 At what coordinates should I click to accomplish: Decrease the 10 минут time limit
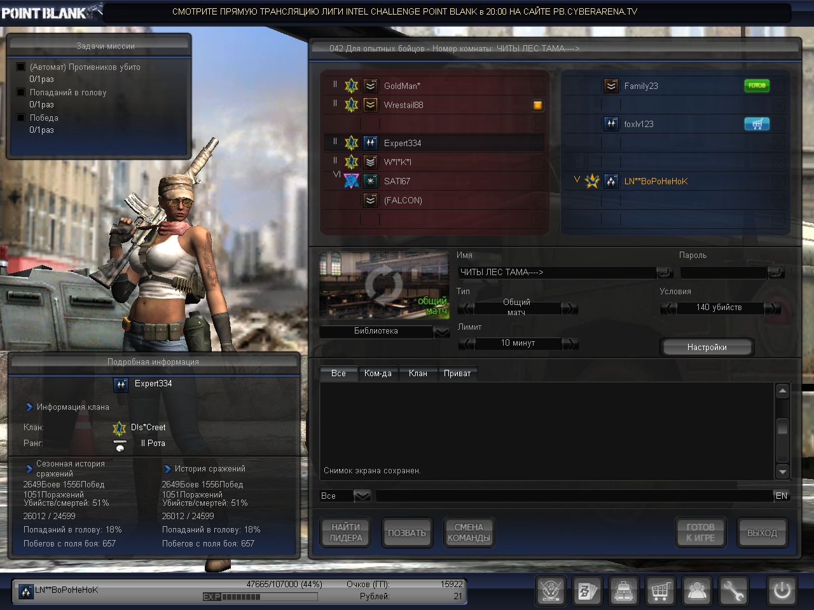pyautogui.click(x=467, y=344)
